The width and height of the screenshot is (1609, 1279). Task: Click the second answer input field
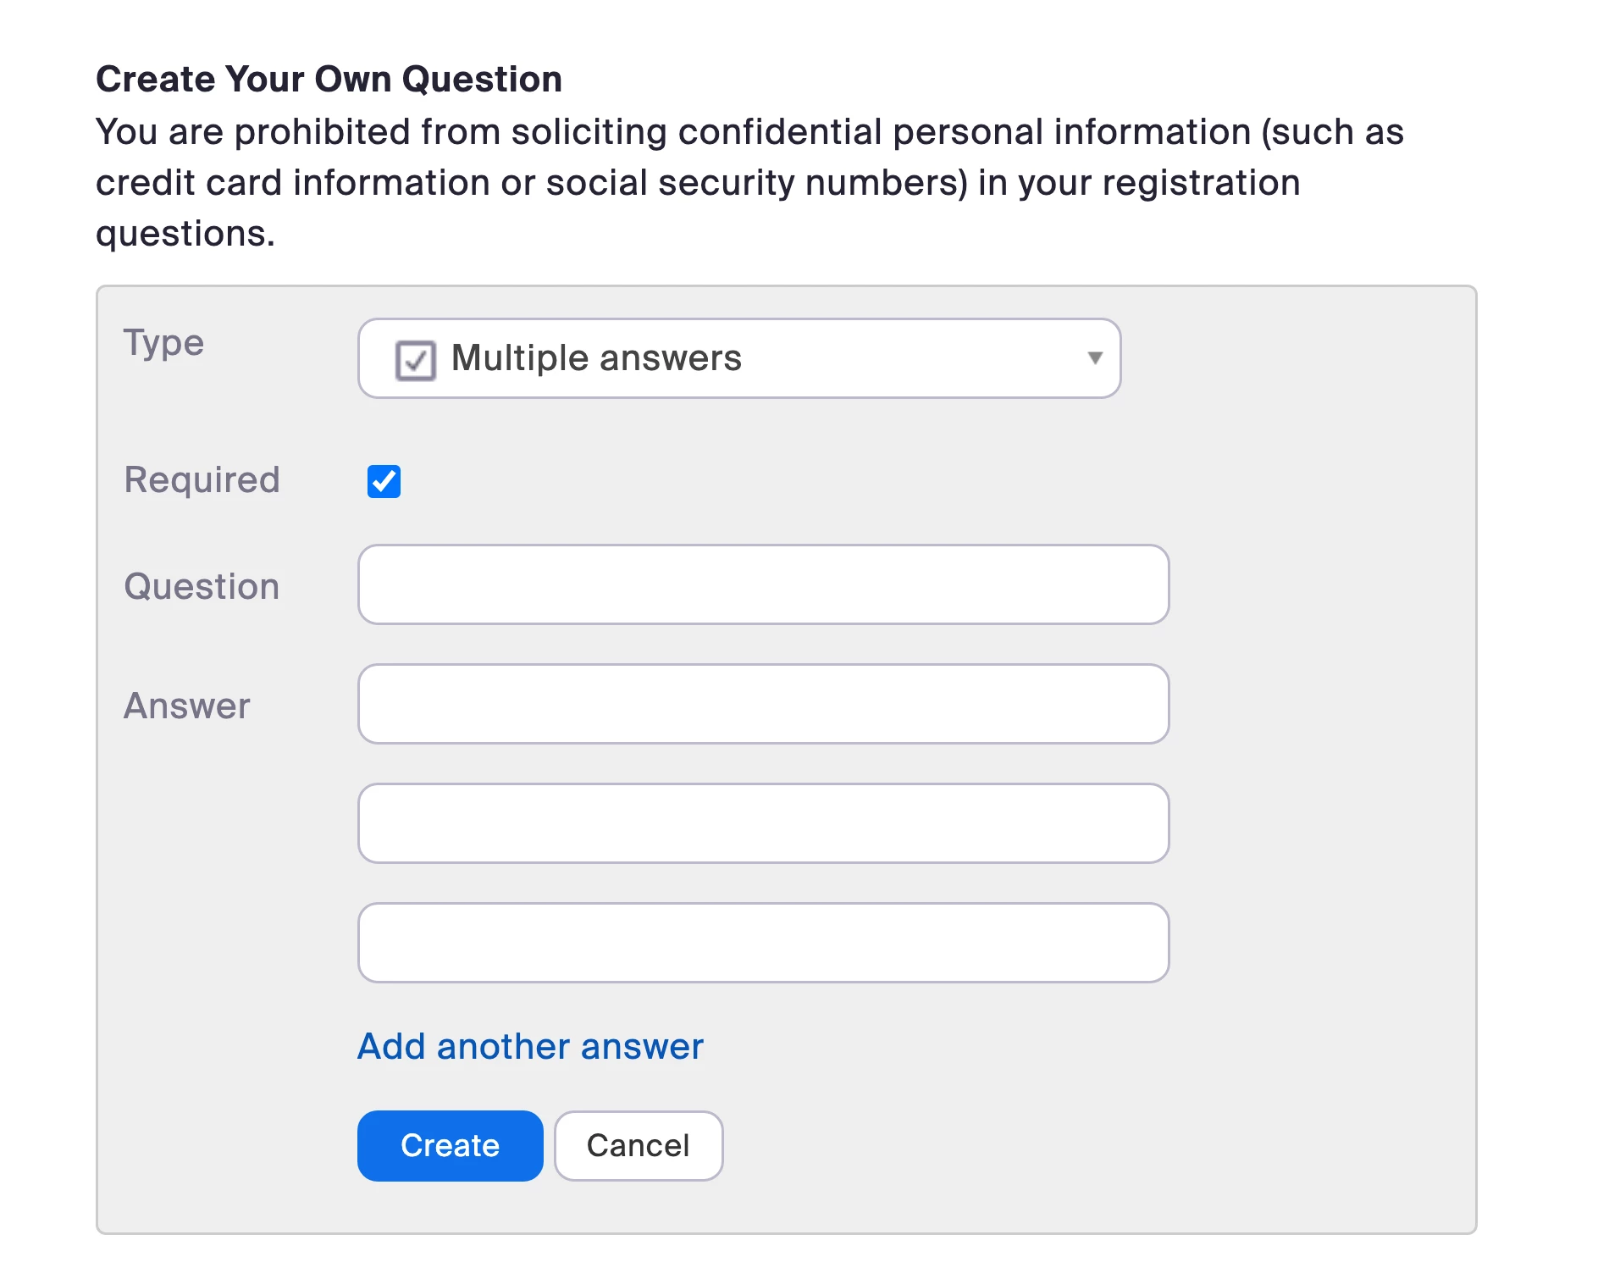[763, 823]
